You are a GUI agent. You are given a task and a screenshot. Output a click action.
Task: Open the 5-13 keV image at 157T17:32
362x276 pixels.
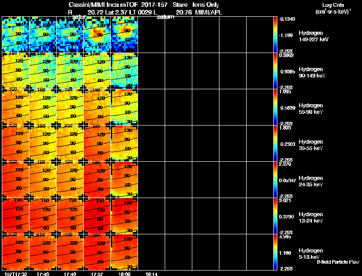tap(16, 252)
